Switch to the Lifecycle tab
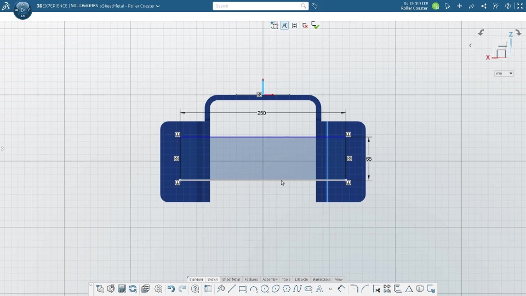Screen dimensions: 526x296 (301, 279)
